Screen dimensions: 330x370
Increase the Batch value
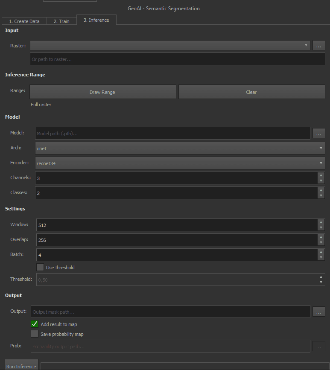click(321, 252)
